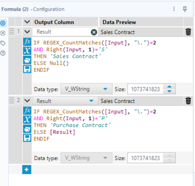Collapse expression 1 with its chevron
The width and height of the screenshot is (195, 186).
(x=27, y=32)
